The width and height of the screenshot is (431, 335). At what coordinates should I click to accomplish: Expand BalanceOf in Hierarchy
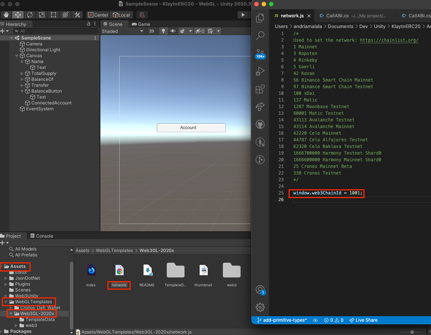tap(22, 79)
